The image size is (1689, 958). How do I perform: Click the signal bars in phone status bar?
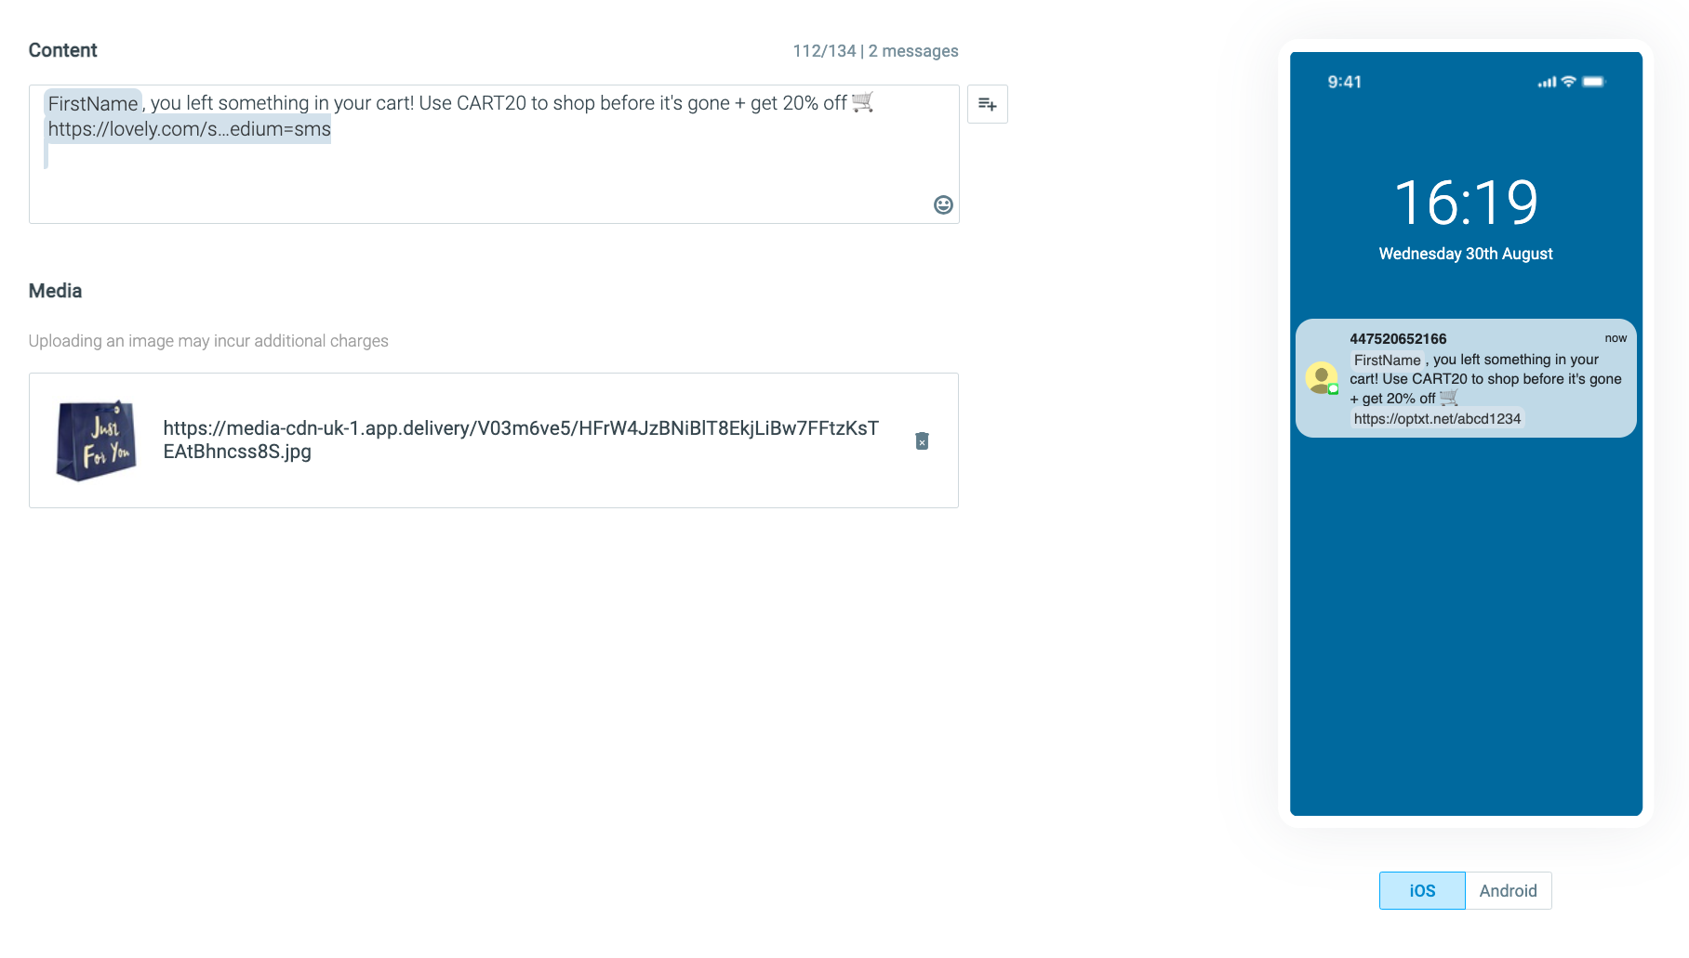[x=1548, y=83]
